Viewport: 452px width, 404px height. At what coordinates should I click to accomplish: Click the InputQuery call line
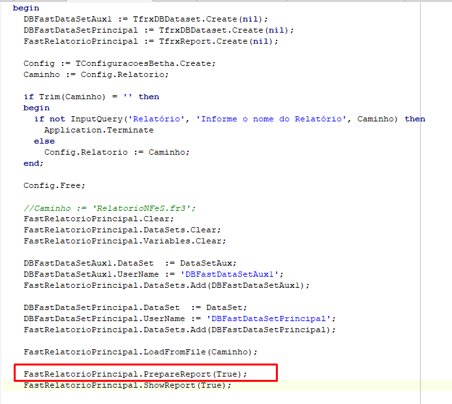(x=230, y=119)
